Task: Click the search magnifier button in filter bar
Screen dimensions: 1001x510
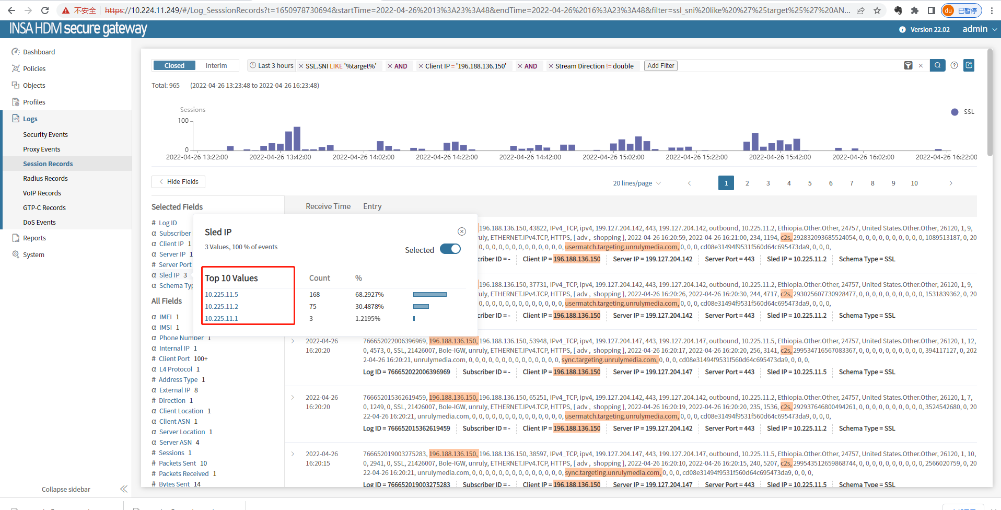Action: pyautogui.click(x=937, y=65)
